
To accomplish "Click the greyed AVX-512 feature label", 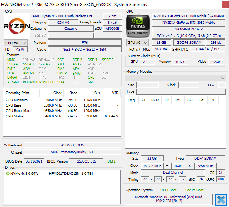I will pos(94,64).
